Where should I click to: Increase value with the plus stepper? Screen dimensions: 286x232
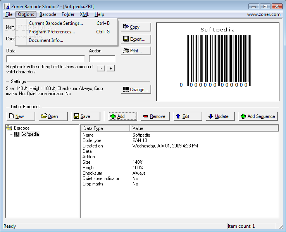(110, 68)
